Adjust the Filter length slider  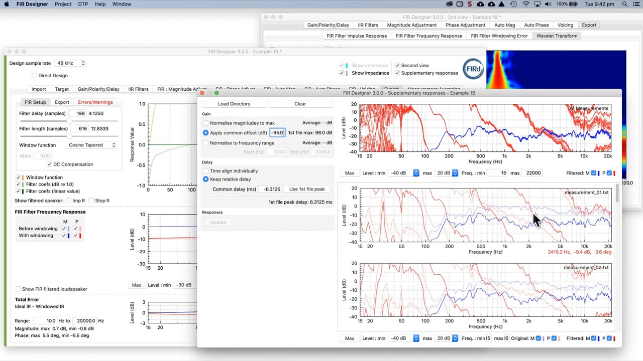tap(69, 136)
